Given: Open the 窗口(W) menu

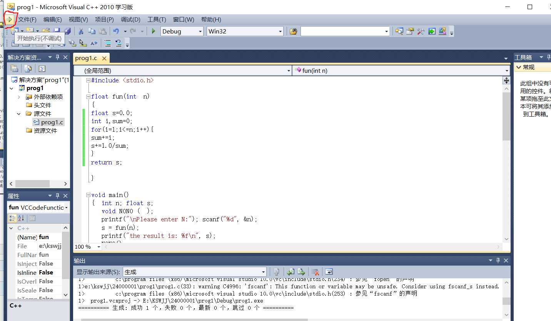Looking at the screenshot, I should (184, 19).
